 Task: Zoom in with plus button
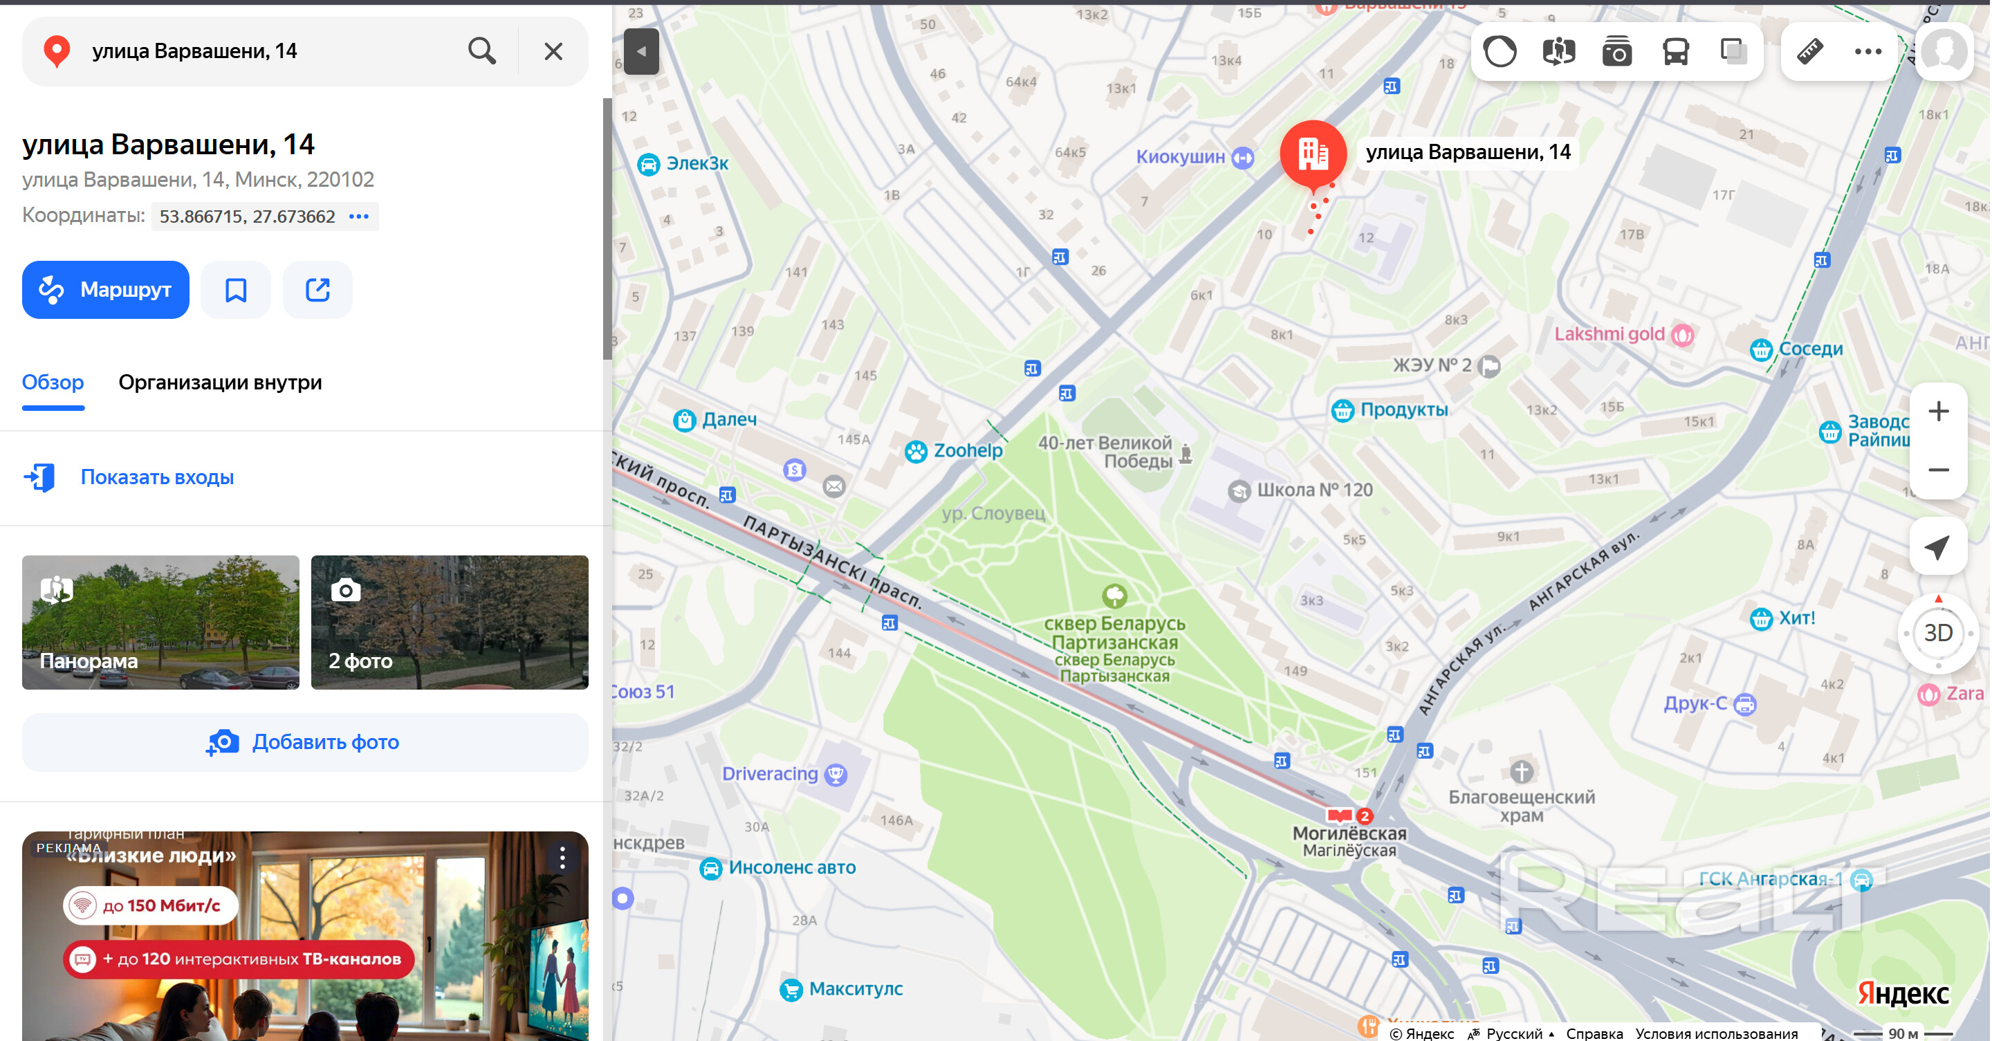[1938, 412]
